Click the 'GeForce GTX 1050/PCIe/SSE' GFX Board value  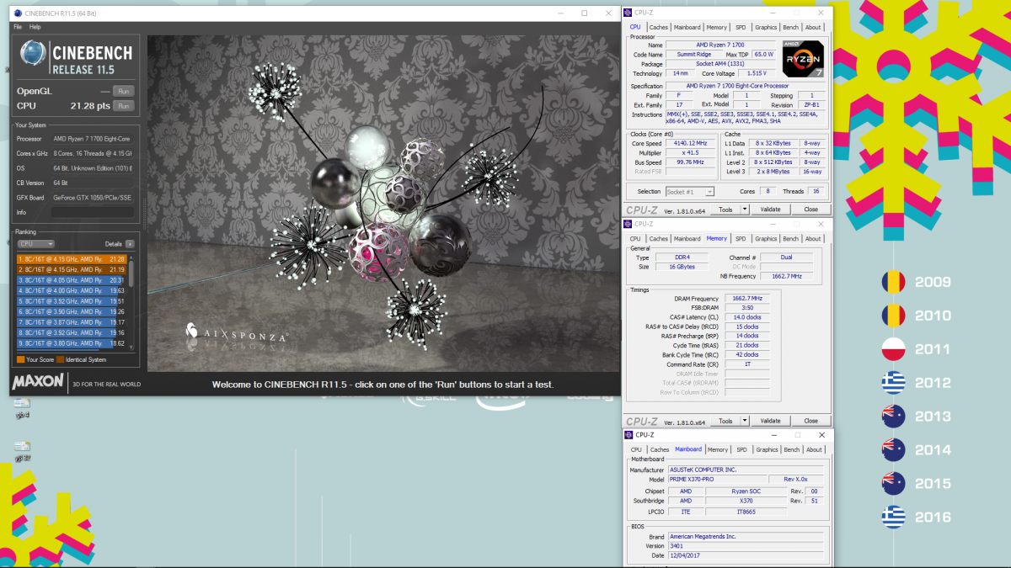92,198
